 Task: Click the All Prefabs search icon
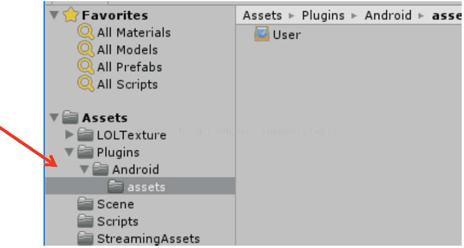(x=86, y=67)
